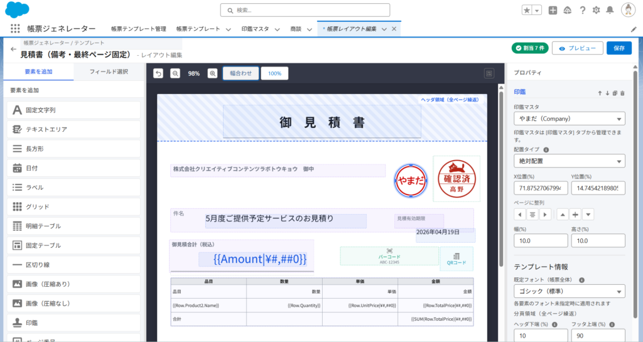Align element to page right
The image size is (643, 342).
tap(545, 215)
